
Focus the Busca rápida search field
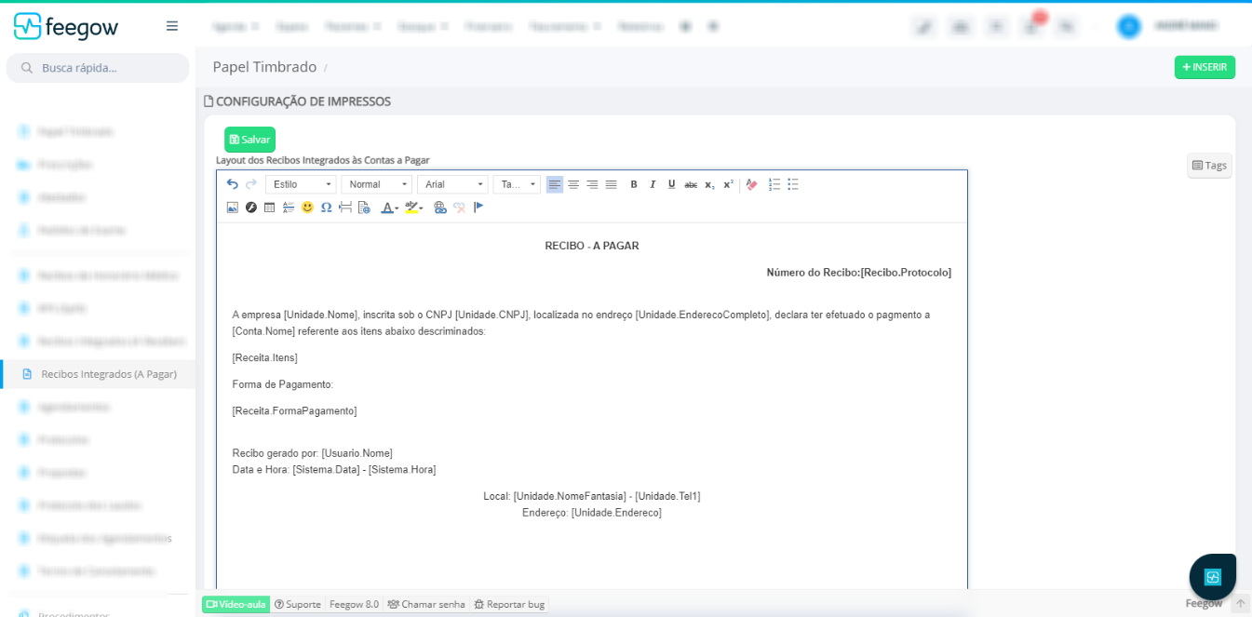click(x=98, y=68)
